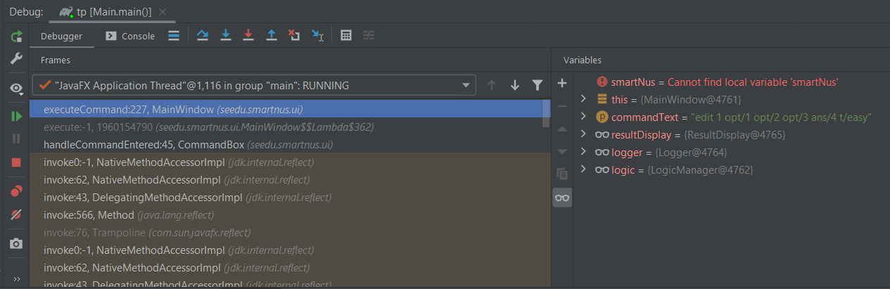890x289 pixels.
Task: Select frame execute:-1, 1960154790
Action: coord(286,127)
